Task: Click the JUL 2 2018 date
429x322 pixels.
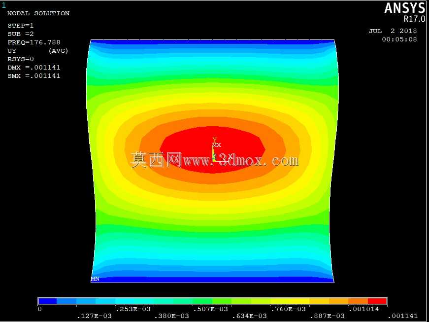Action: pos(393,31)
